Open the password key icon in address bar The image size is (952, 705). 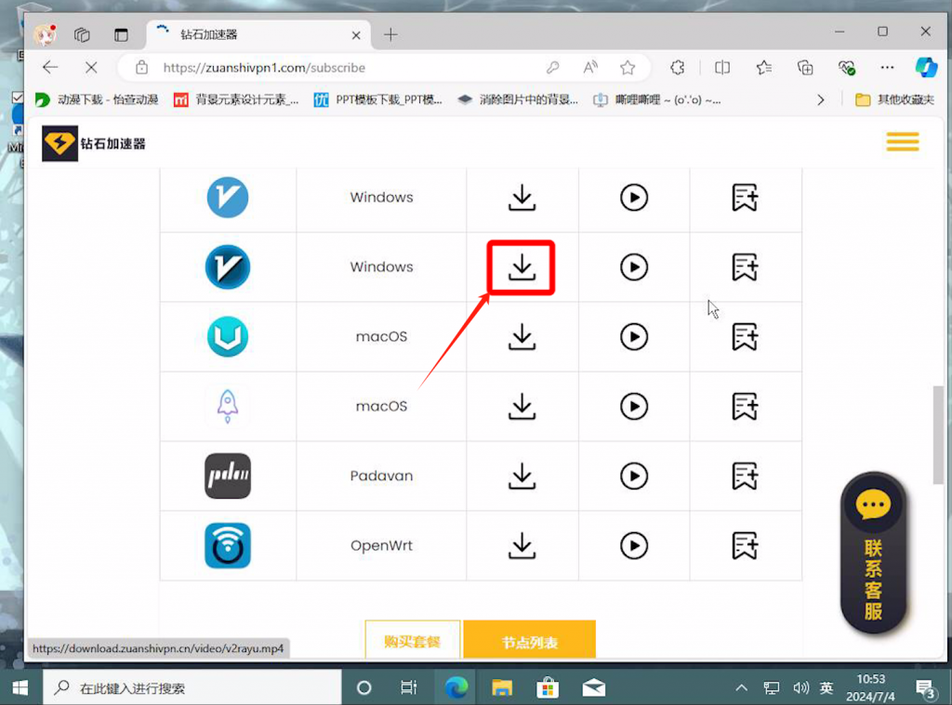(552, 68)
